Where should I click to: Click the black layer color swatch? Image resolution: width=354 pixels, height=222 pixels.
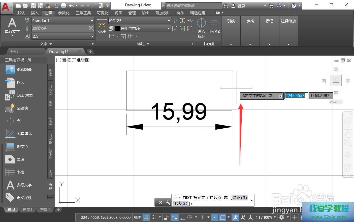[118, 28]
